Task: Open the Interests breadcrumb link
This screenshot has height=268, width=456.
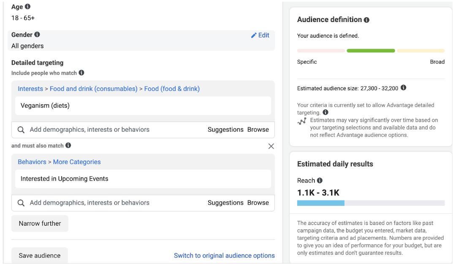Action: [x=30, y=89]
